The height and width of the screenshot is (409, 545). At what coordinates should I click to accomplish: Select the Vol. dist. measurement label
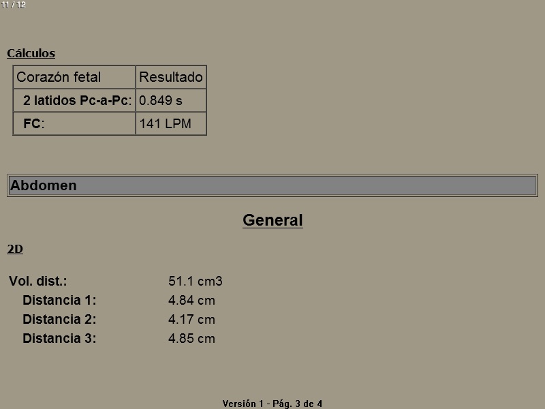coord(38,282)
